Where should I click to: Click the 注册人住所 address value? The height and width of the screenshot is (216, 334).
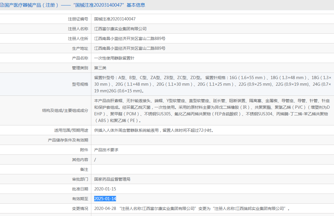130,39
